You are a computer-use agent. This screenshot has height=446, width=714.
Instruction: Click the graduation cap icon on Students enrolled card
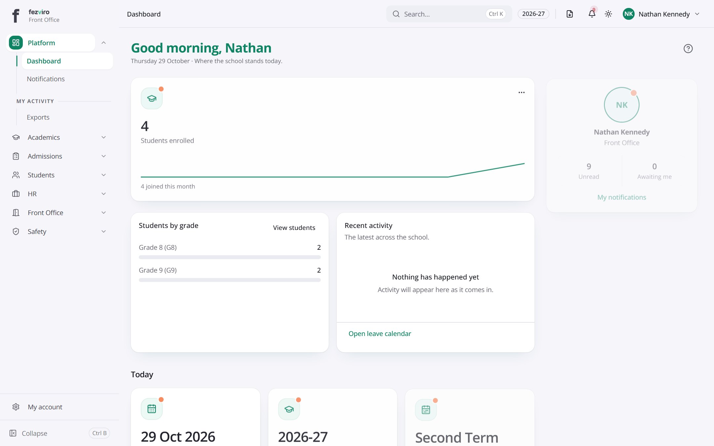(x=152, y=98)
